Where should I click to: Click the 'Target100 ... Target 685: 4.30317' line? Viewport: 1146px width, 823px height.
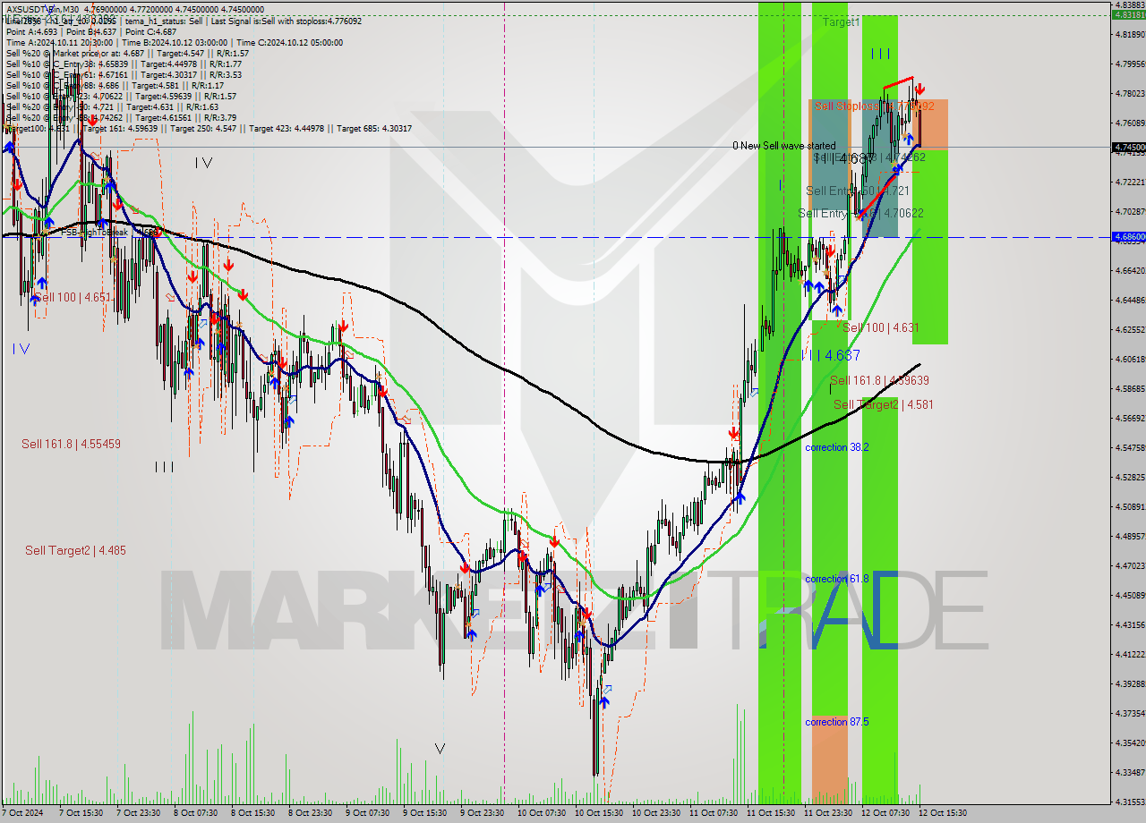[209, 128]
